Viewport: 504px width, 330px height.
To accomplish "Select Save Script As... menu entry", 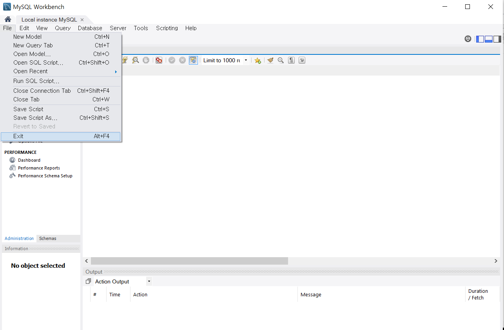I will tap(61, 118).
